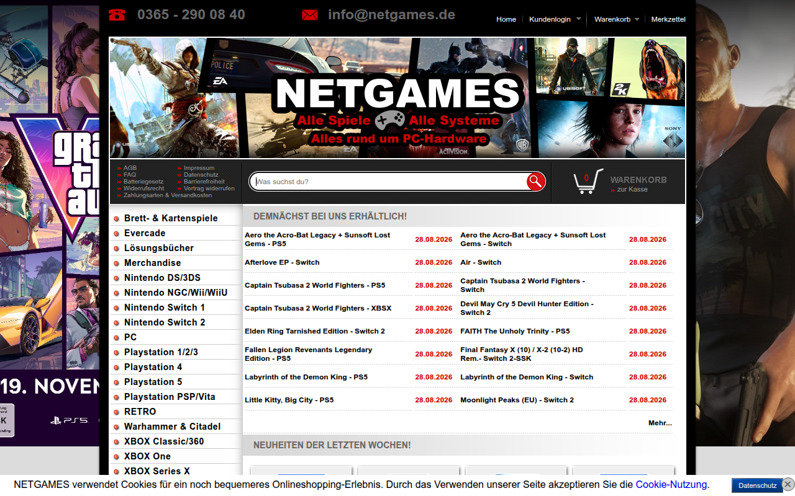
Task: Close the cookie notice with X
Action: click(788, 484)
